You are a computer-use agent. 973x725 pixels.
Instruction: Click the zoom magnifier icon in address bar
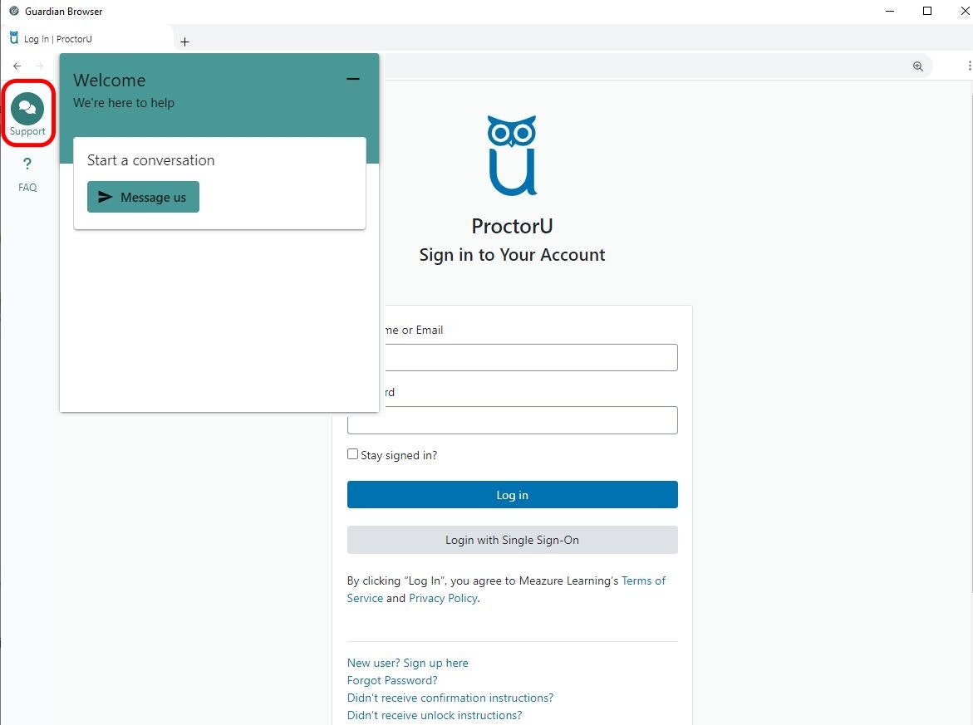(x=918, y=66)
